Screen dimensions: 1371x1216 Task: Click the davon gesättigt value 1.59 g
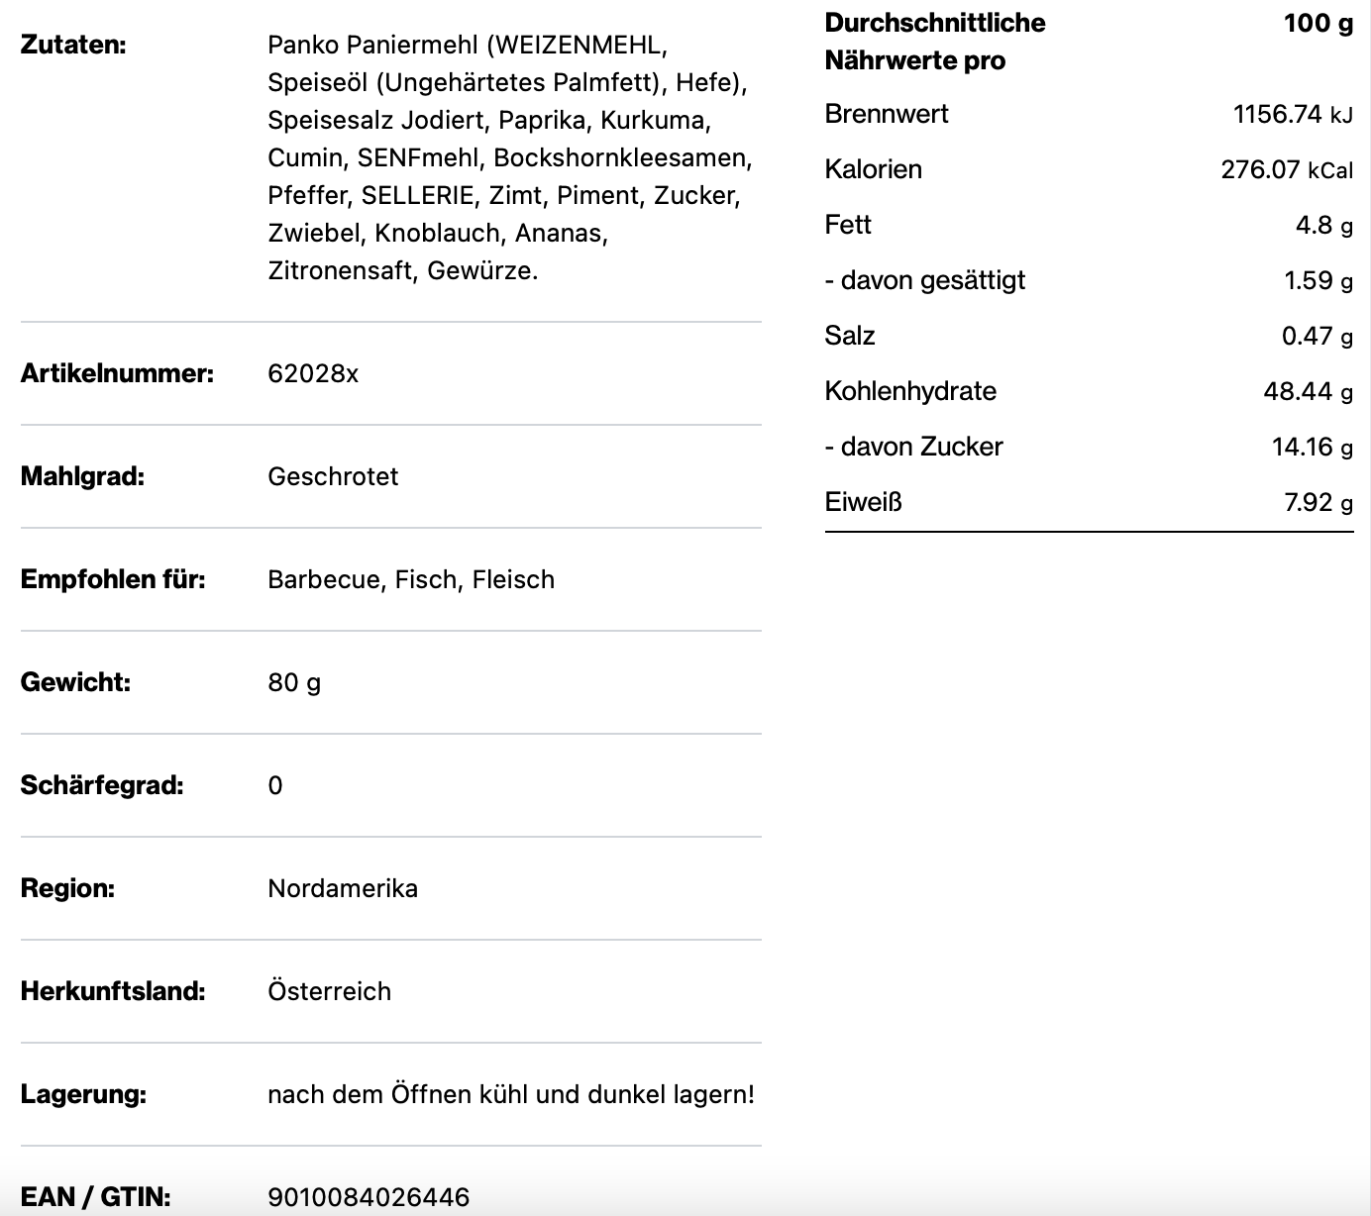[1318, 280]
